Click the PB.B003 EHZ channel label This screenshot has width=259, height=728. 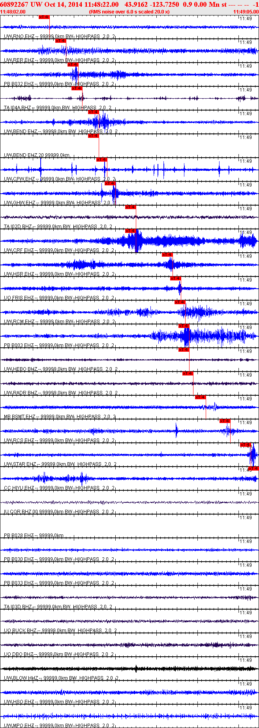(x=19, y=345)
